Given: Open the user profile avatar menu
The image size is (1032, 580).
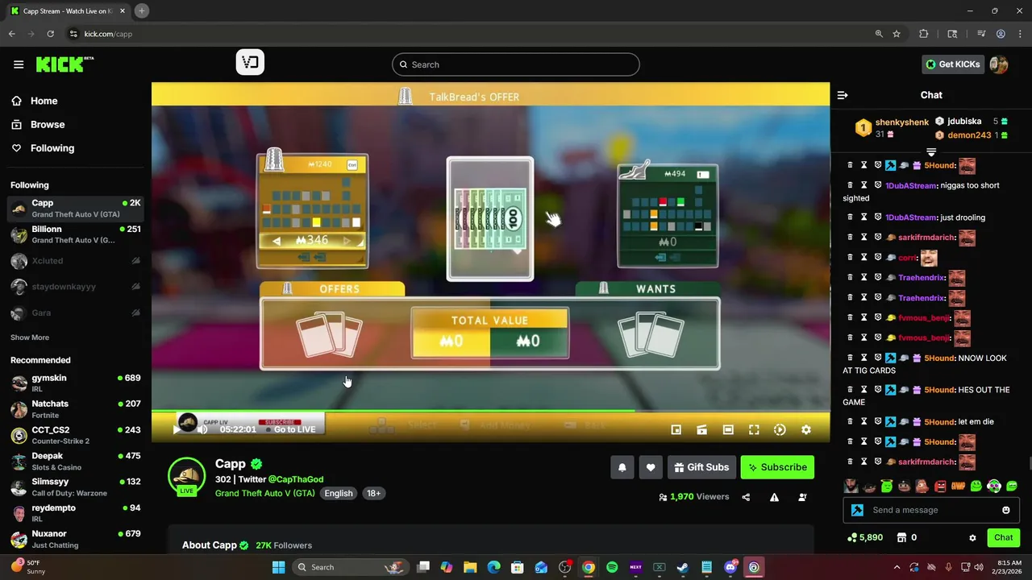Looking at the screenshot, I should point(999,64).
